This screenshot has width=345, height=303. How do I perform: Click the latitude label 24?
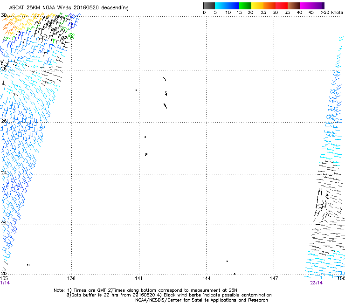(4, 173)
